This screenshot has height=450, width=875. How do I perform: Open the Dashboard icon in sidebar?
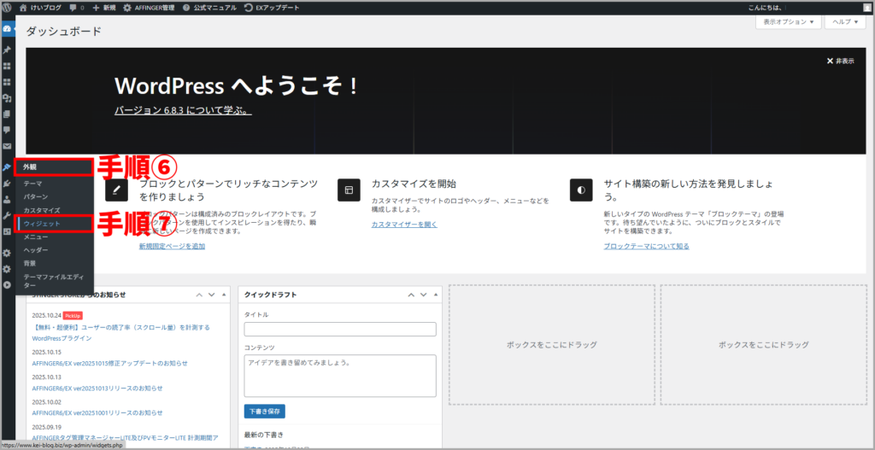click(x=7, y=30)
